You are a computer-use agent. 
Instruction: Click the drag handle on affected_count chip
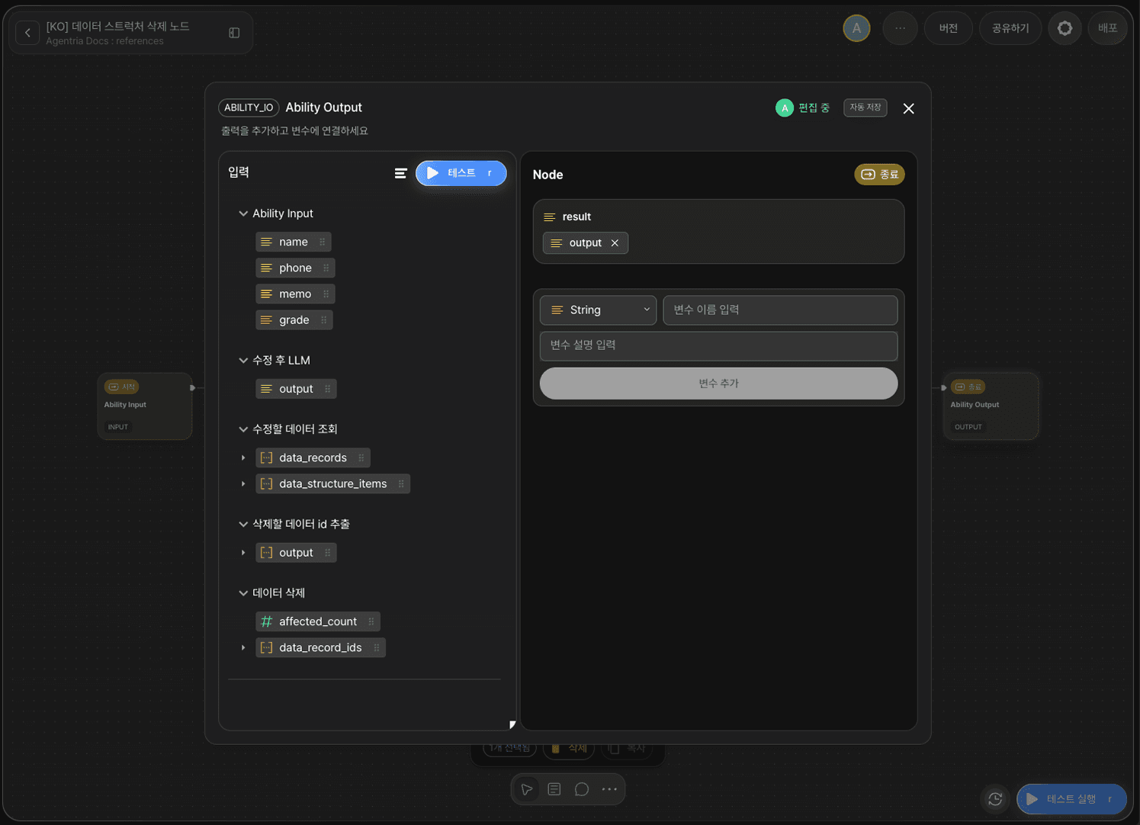[x=371, y=621]
